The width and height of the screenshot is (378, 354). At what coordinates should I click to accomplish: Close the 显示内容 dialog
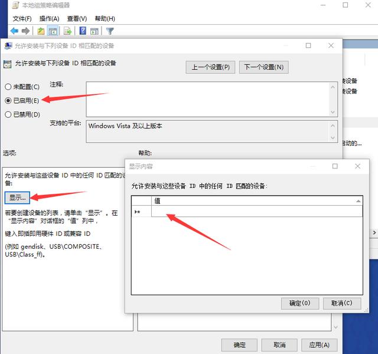click(357, 166)
